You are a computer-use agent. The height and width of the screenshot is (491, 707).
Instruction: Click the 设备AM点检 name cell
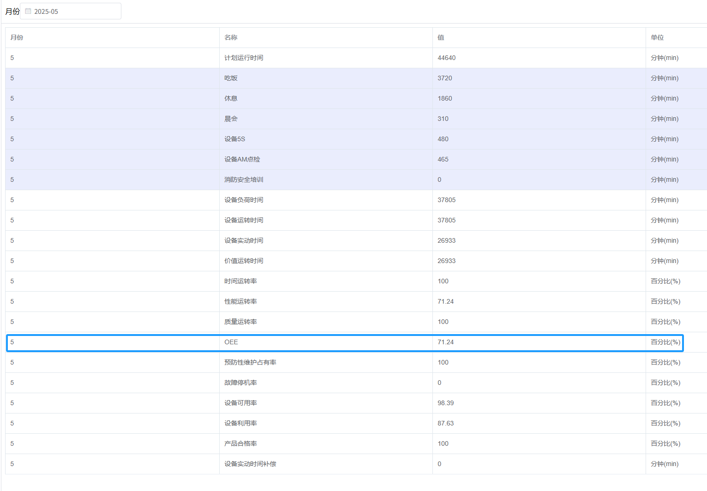click(x=242, y=159)
